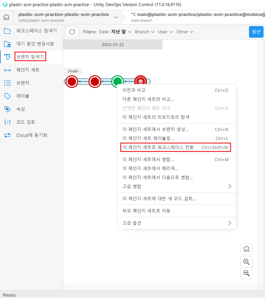Choose 다른 체인지 세트와 비교 menu item

[x=177, y=99]
